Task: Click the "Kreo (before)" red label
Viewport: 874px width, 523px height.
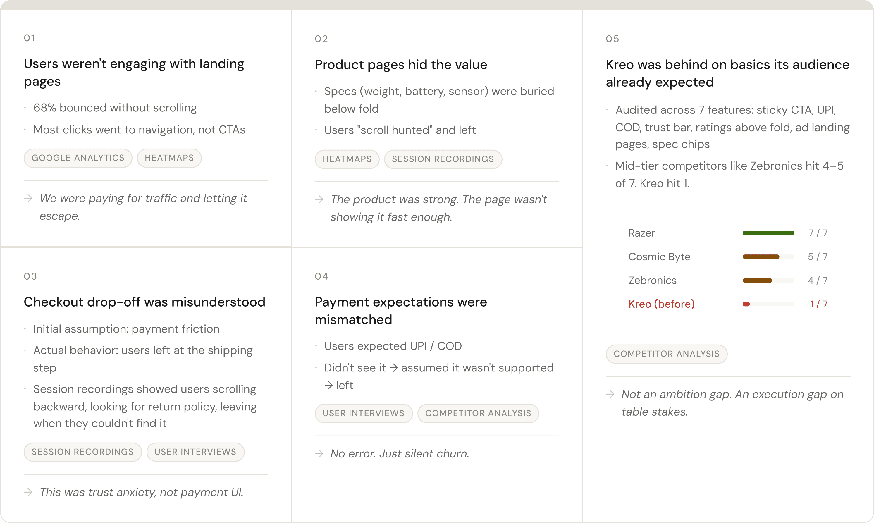Action: (661, 304)
